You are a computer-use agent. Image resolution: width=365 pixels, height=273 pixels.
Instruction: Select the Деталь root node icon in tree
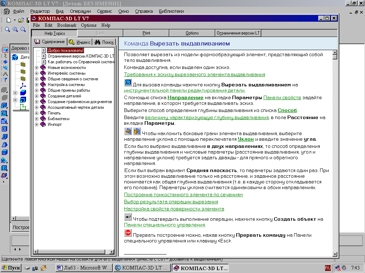coord(15,57)
